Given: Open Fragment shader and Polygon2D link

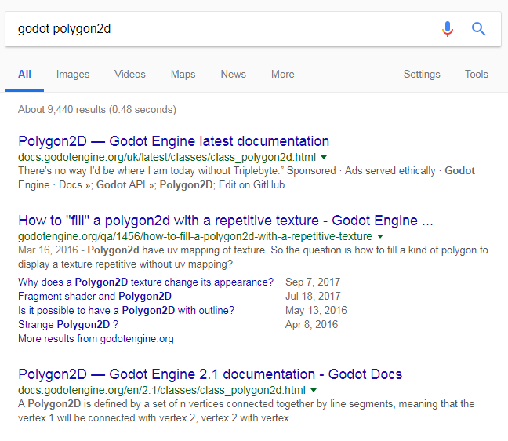Looking at the screenshot, I should pyautogui.click(x=95, y=296).
